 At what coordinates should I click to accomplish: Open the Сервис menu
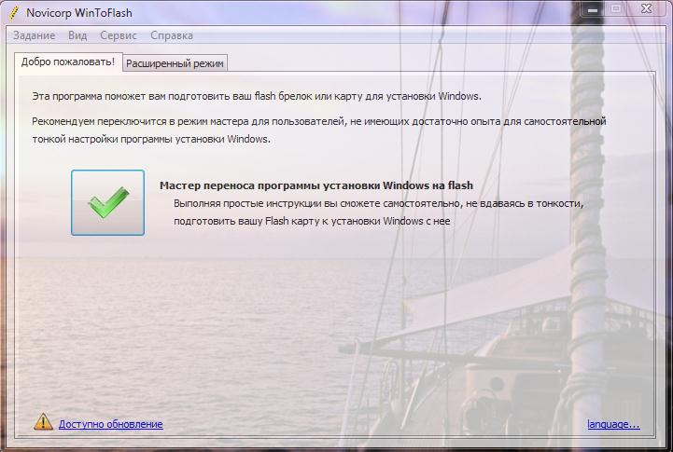[119, 35]
